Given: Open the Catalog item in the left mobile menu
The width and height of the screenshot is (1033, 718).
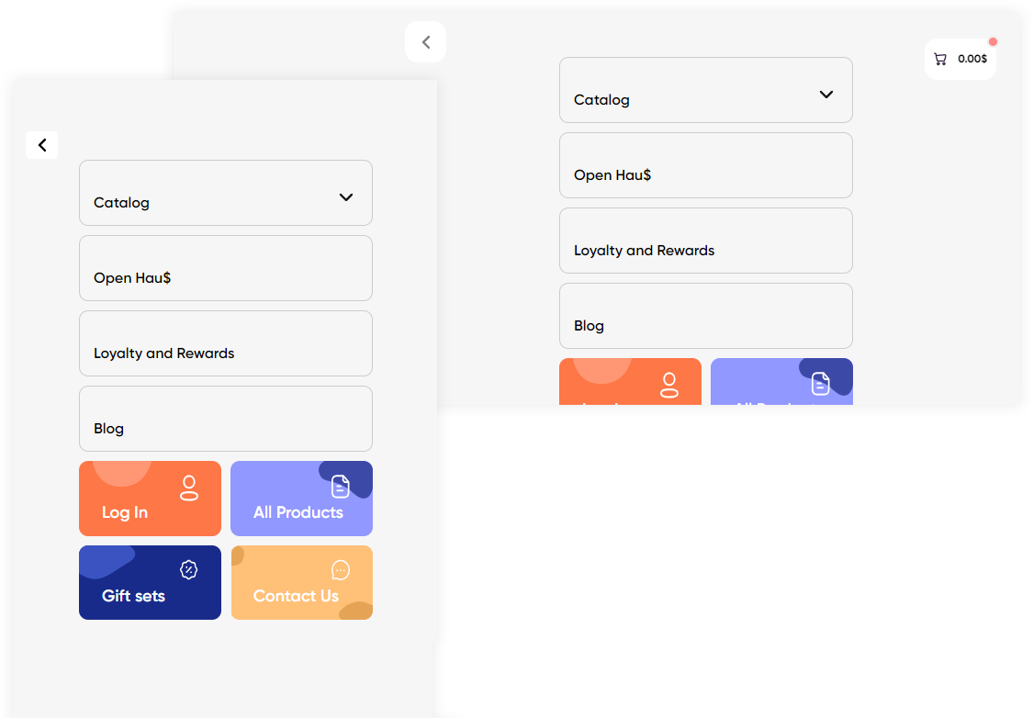Looking at the screenshot, I should pyautogui.click(x=122, y=203).
